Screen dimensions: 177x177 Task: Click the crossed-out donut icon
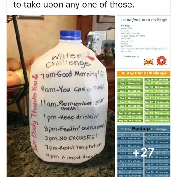click(x=162, y=61)
